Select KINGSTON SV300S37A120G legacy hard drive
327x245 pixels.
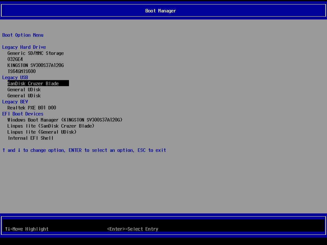coord(35,65)
